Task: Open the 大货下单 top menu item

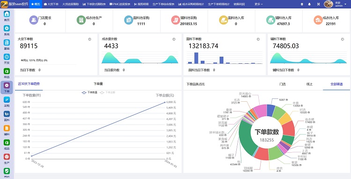Action: click(x=51, y=4)
